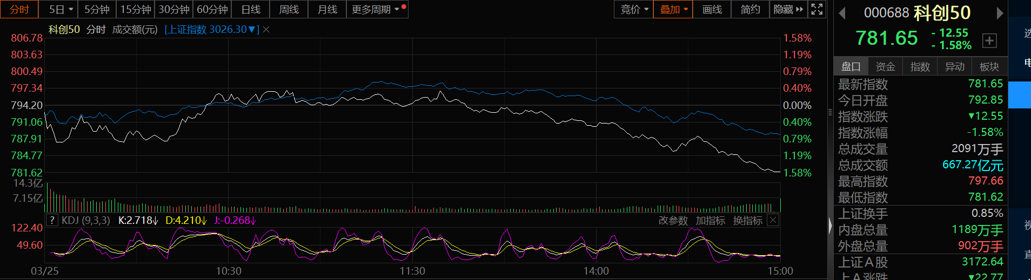The height and width of the screenshot is (280, 1031).
Task: Click the blue 上证指数 3026.30 overlay label
Action: tap(211, 30)
